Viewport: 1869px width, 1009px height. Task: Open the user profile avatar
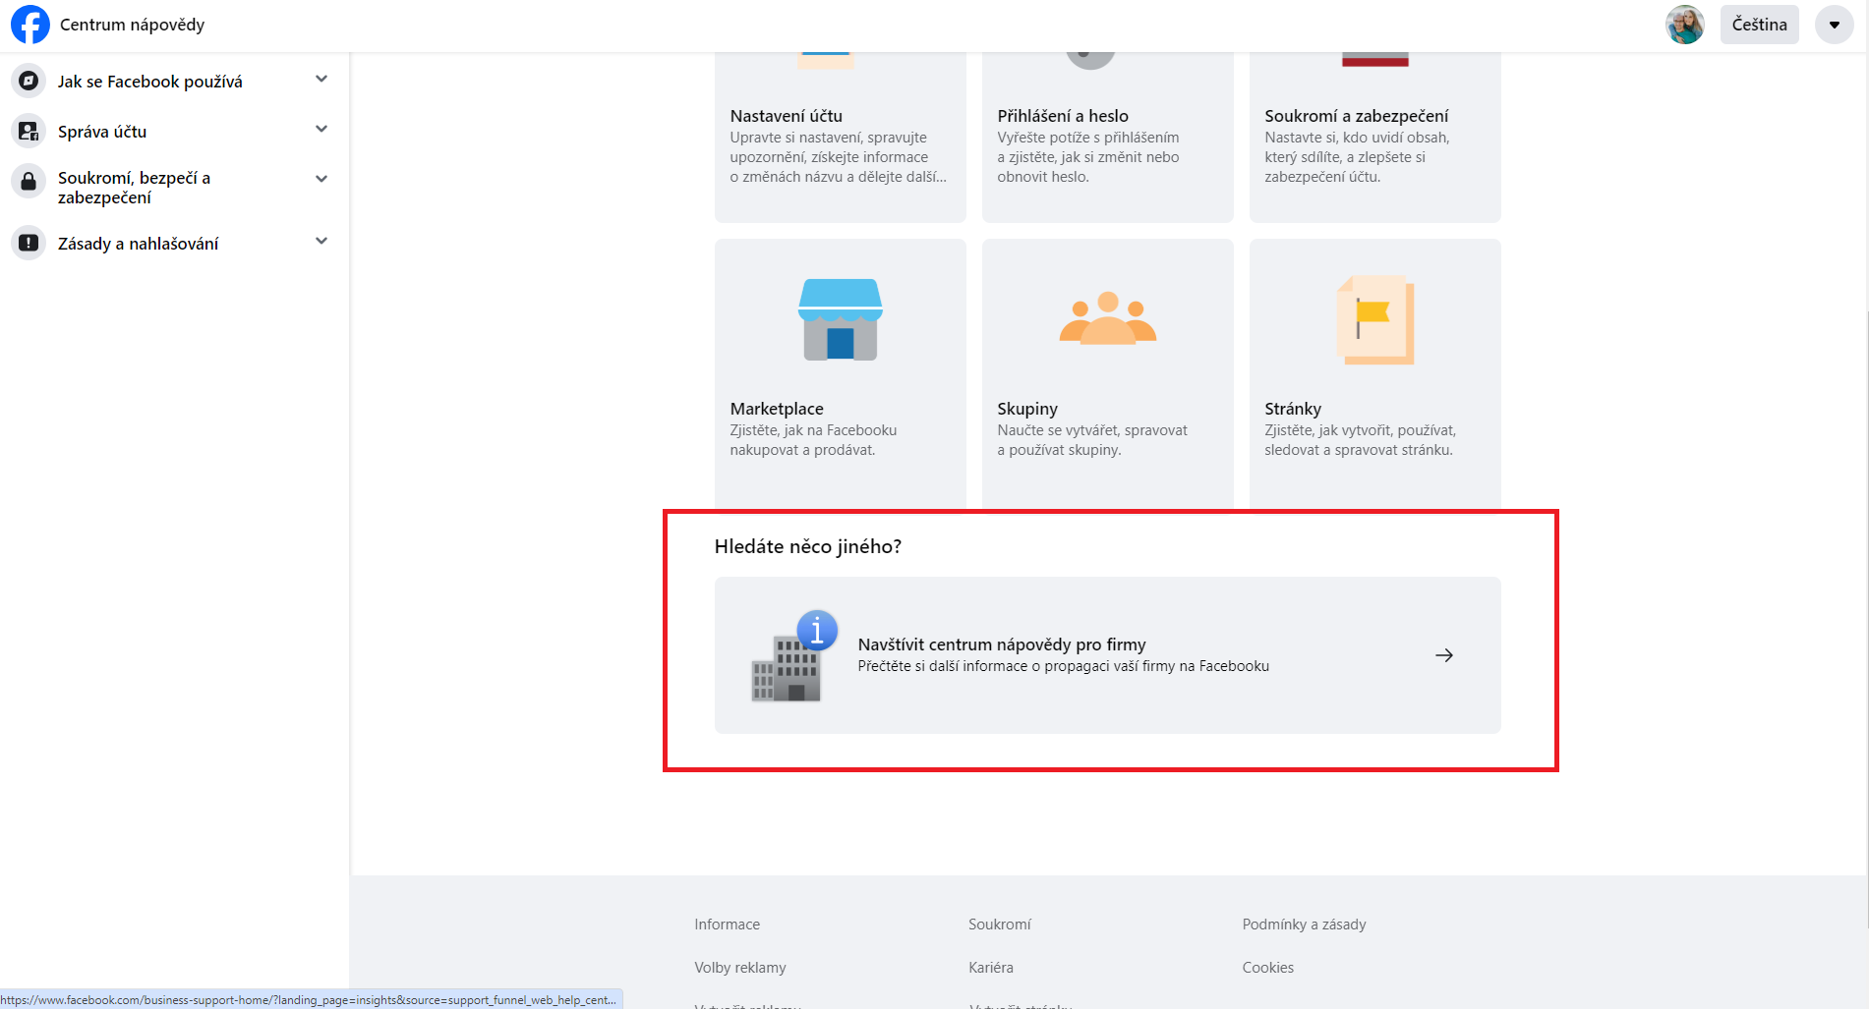[1684, 25]
